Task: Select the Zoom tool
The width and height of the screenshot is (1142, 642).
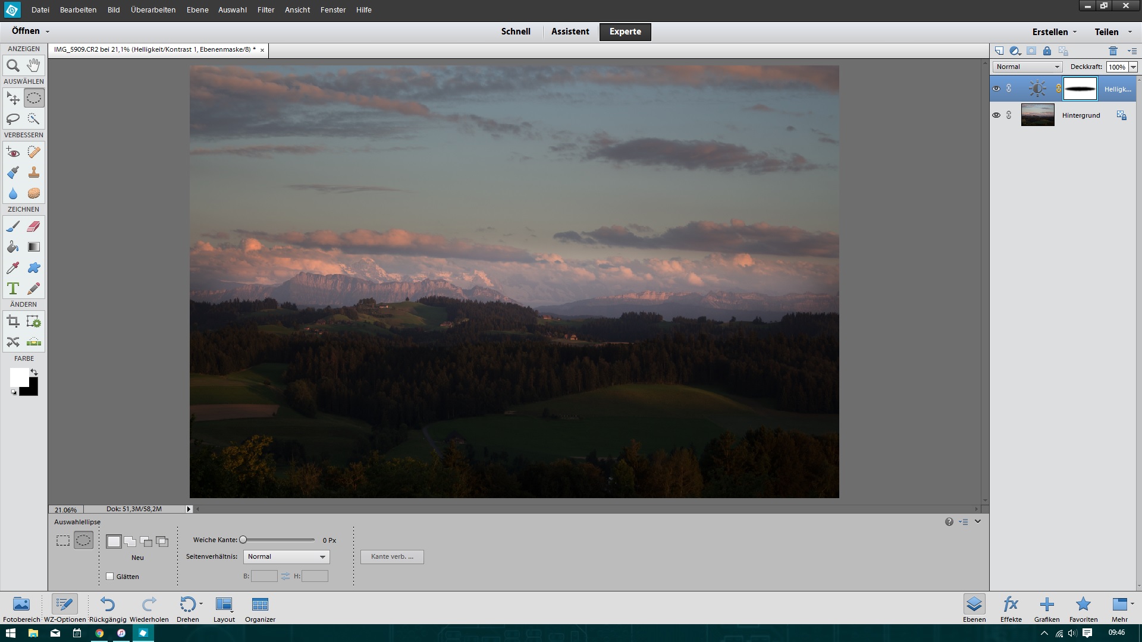Action: coord(13,66)
